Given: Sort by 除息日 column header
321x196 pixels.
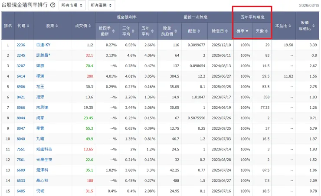Looking at the screenshot, I should [x=220, y=31].
